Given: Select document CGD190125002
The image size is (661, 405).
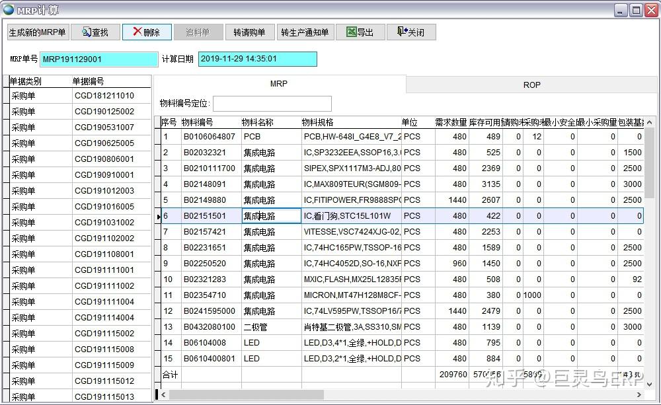Looking at the screenshot, I should point(104,112).
